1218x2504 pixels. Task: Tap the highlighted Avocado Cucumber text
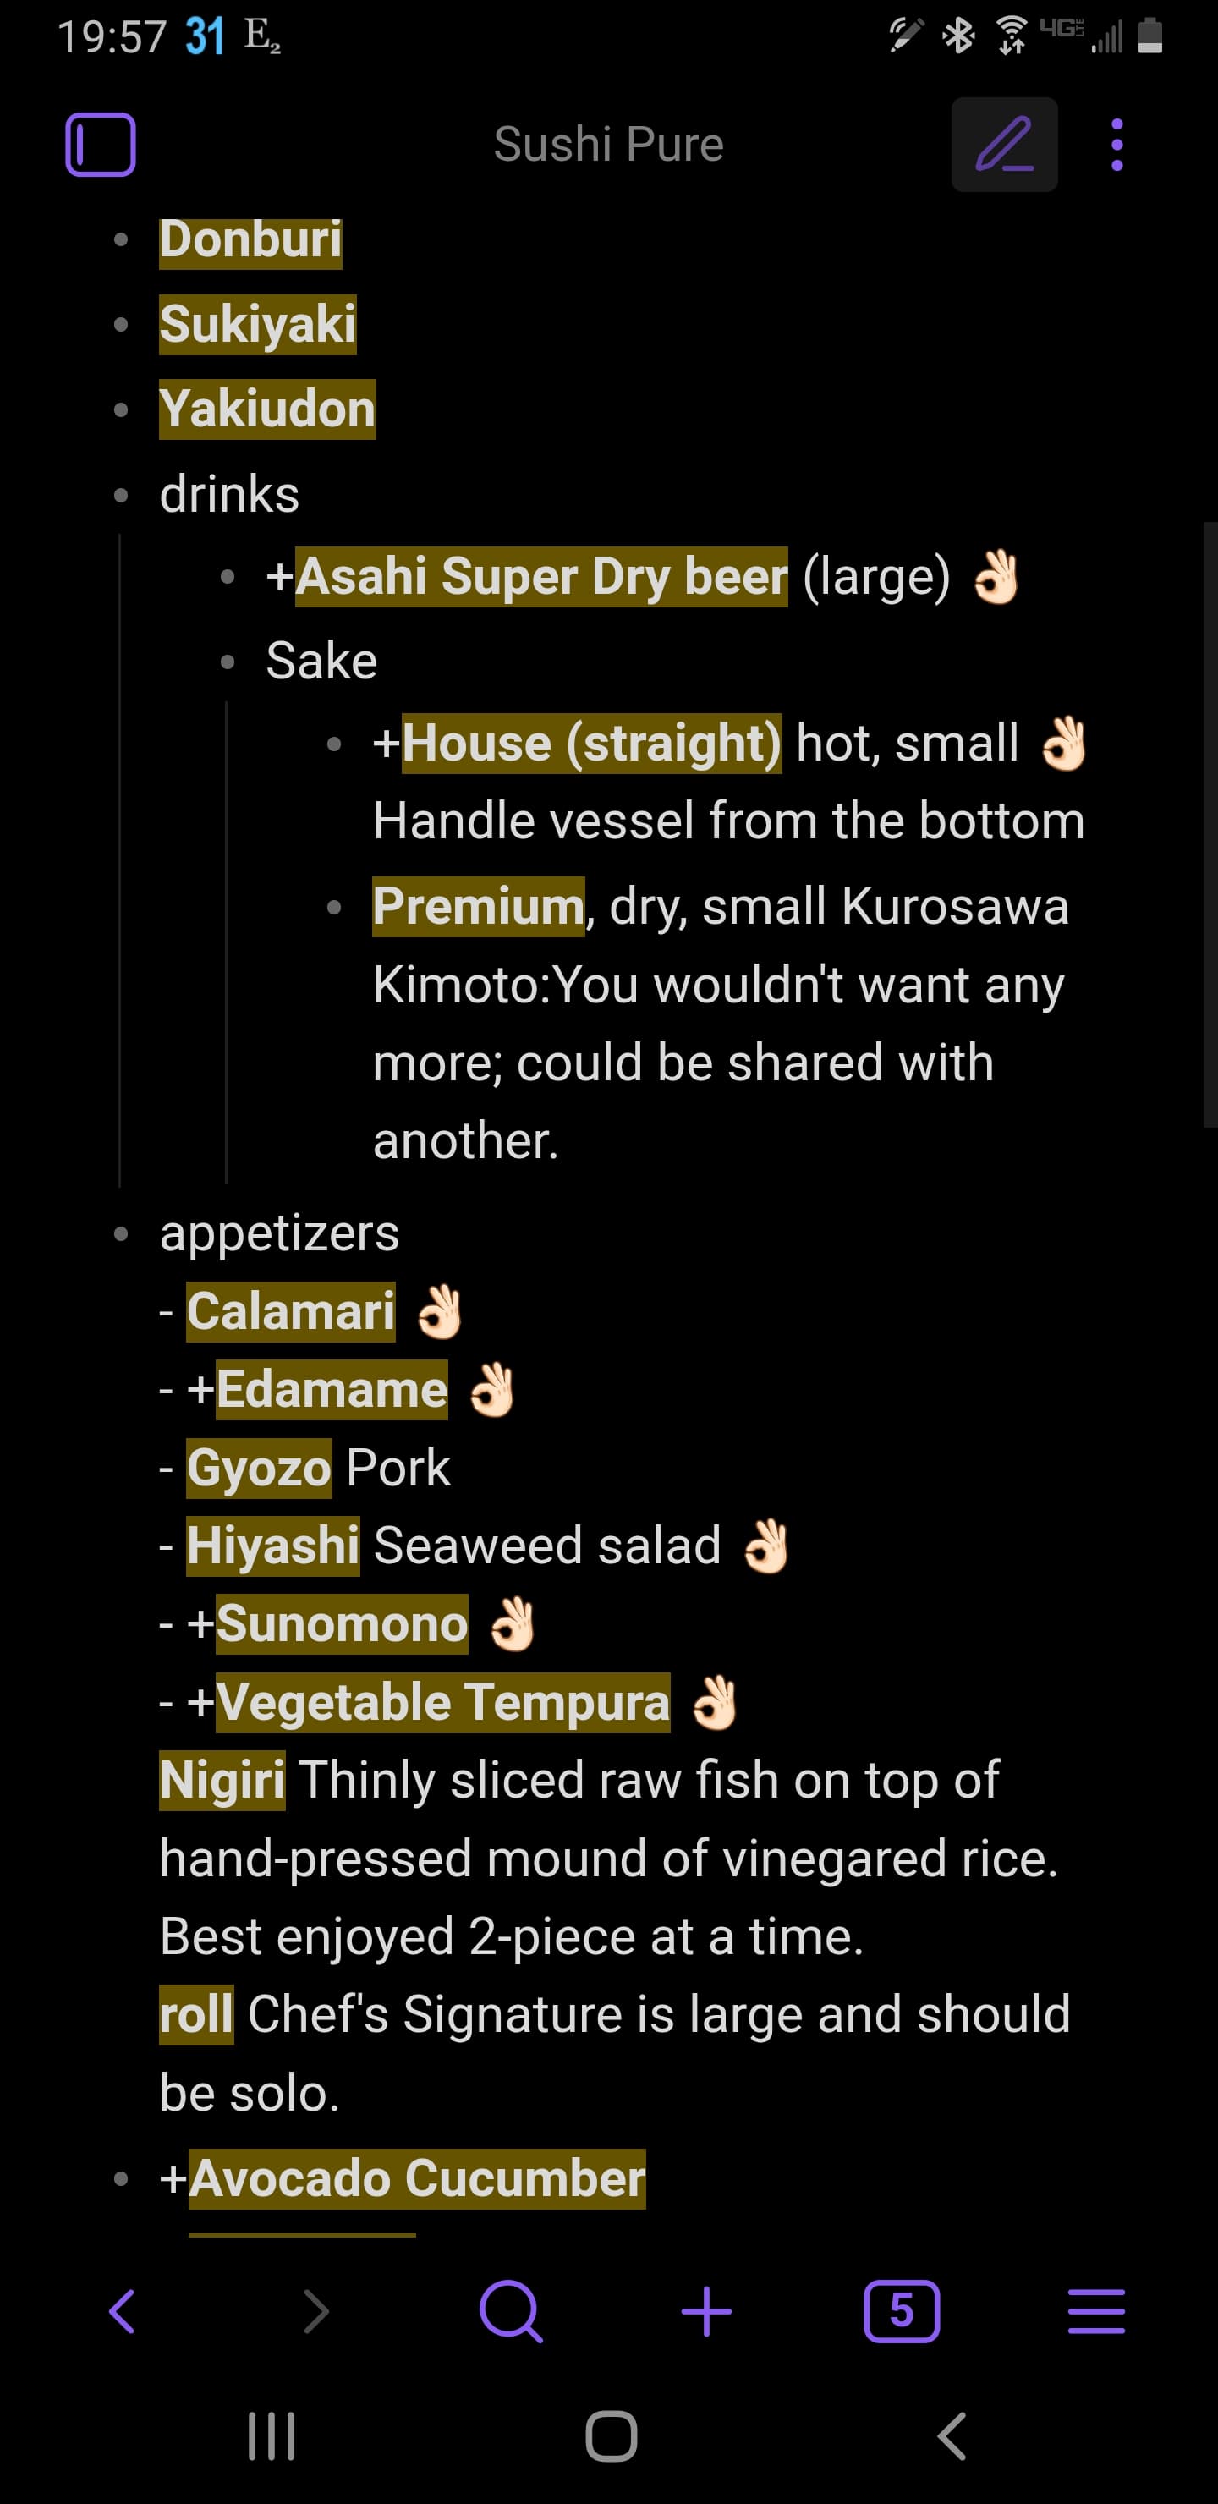pos(416,2178)
